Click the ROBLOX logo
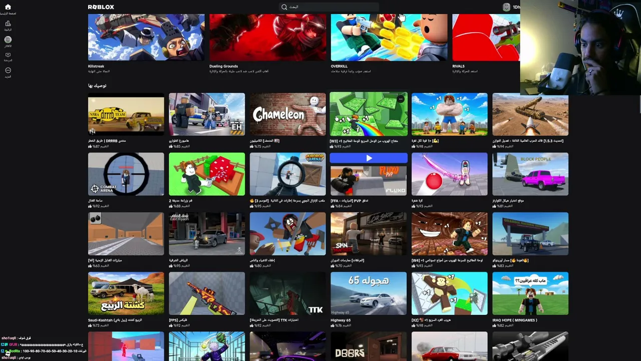This screenshot has height=361, width=641. [101, 7]
